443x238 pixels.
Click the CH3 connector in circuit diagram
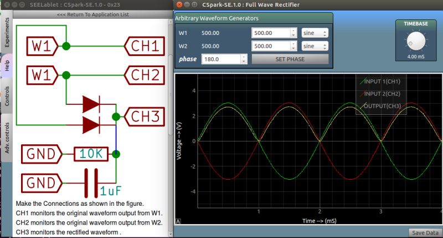[145, 117]
